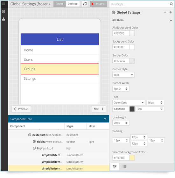Collapse the list#ext-list-1 tree node
Viewport: 175px width, 178px height.
pyautogui.click(x=34, y=148)
